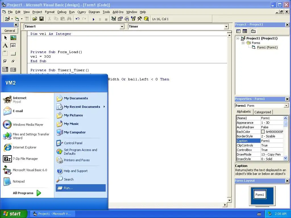
Task: Open the Timer procedure dropdown
Action: [226, 26]
